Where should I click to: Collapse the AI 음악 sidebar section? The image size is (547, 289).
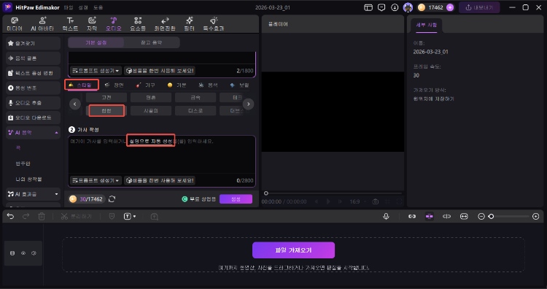(x=56, y=133)
